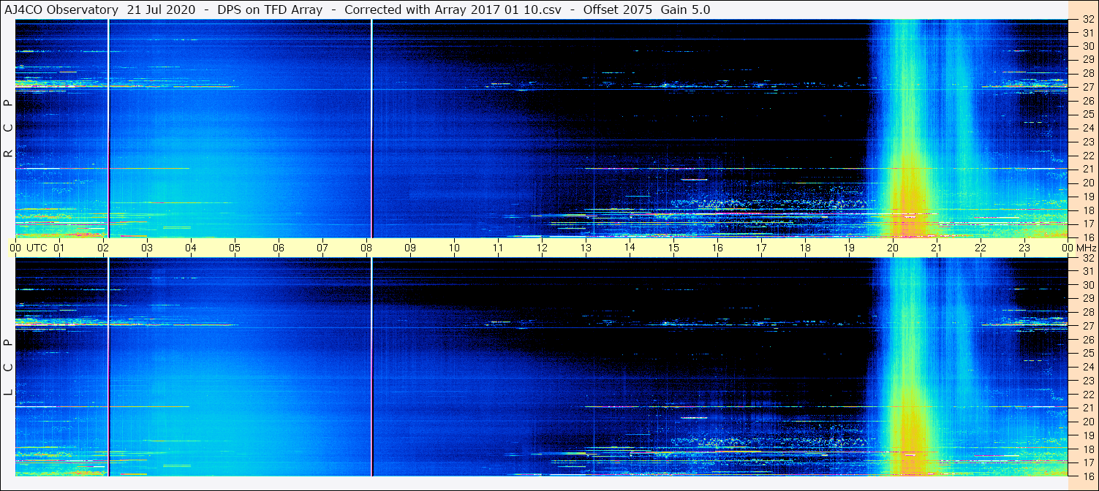
Task: Select the '08' hour tick label
Action: coord(366,248)
